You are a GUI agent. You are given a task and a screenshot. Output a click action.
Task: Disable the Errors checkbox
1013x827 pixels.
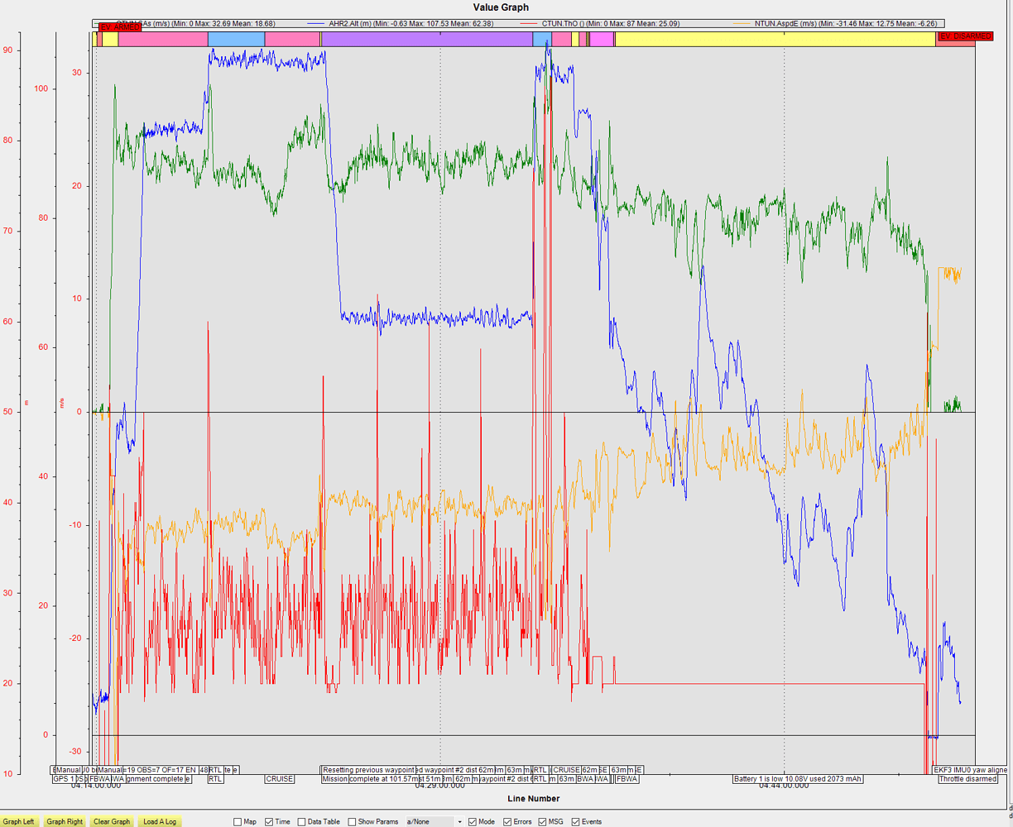(x=507, y=822)
